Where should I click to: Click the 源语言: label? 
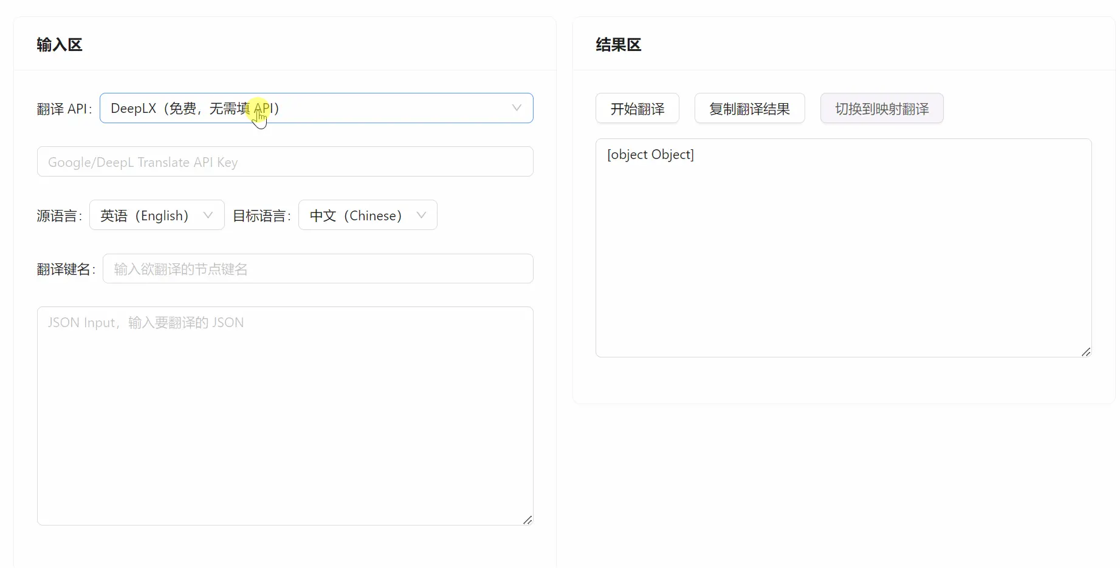(60, 215)
